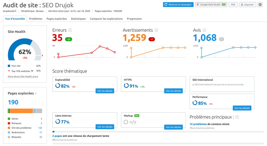Click the peak point on Erreurs chart
This screenshot has width=267, height=146.
point(100,46)
